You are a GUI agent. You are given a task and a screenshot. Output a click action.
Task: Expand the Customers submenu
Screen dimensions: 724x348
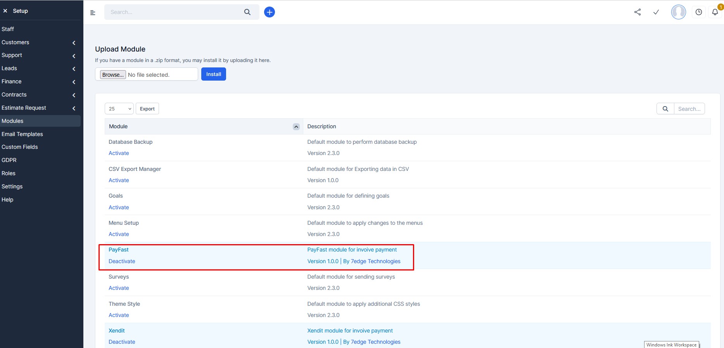point(74,43)
